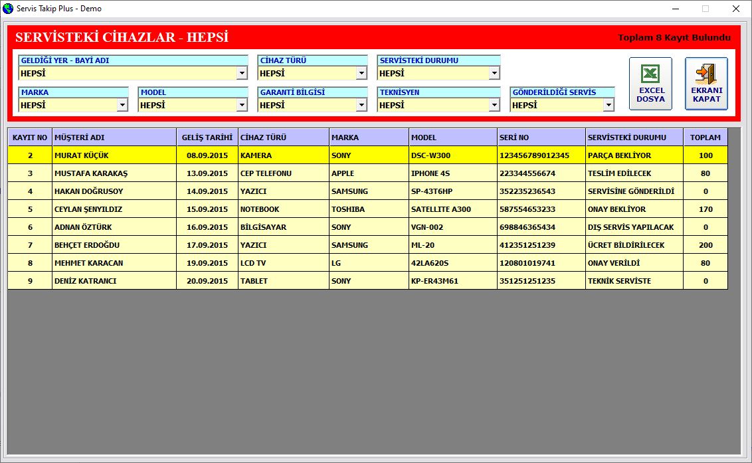Click the NOTEBOOK device type cell
Image resolution: width=752 pixels, height=463 pixels.
pyautogui.click(x=284, y=209)
